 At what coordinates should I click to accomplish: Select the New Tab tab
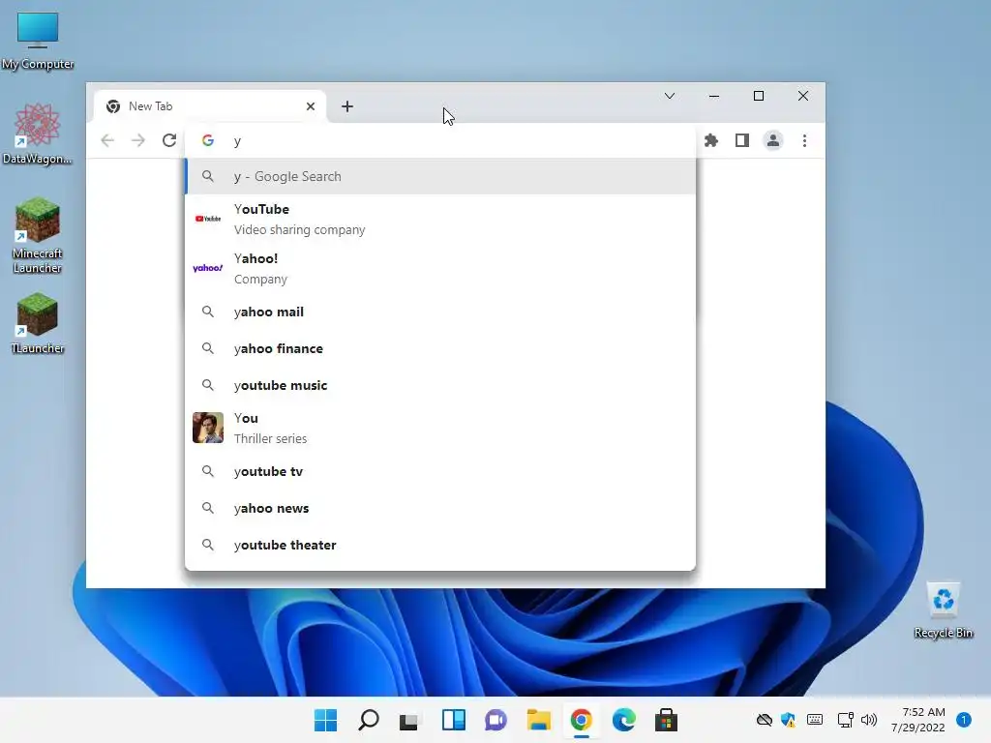(x=210, y=106)
